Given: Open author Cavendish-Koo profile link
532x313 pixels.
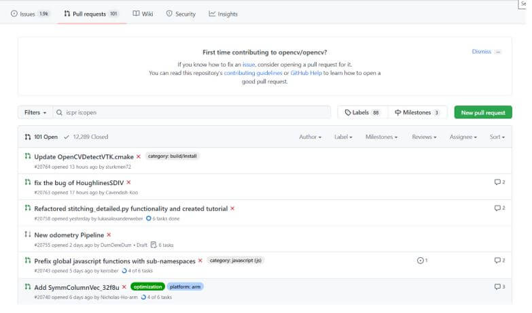Looking at the screenshot, I should point(122,193).
